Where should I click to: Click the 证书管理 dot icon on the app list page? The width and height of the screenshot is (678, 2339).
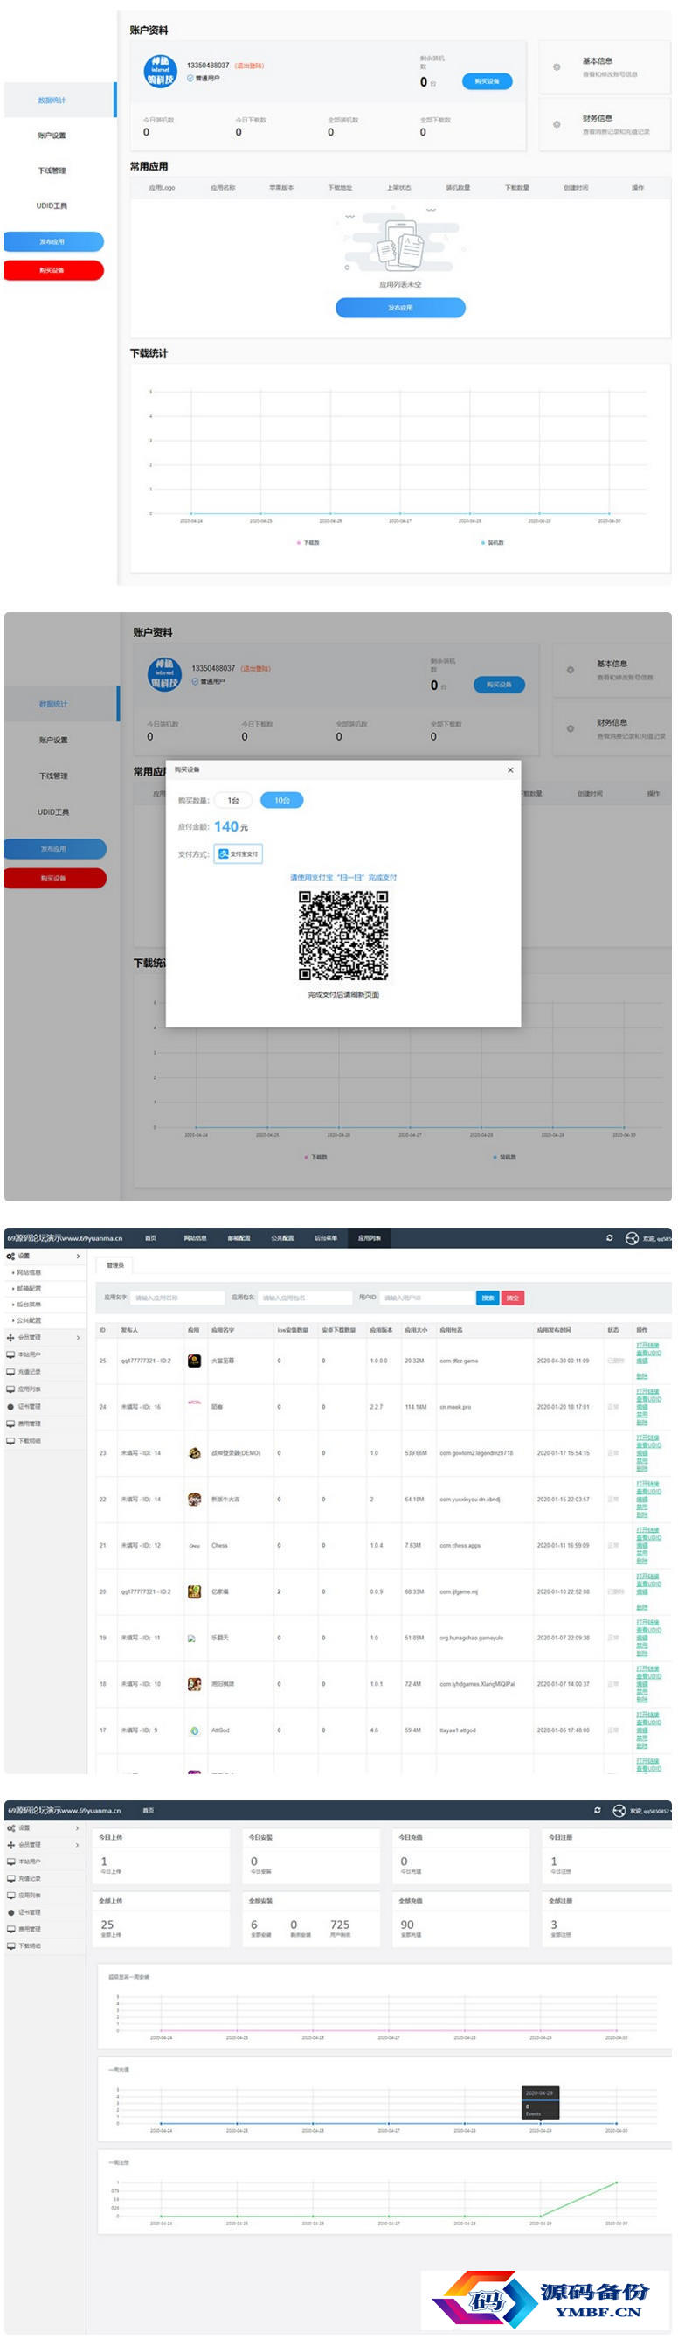coord(10,1407)
